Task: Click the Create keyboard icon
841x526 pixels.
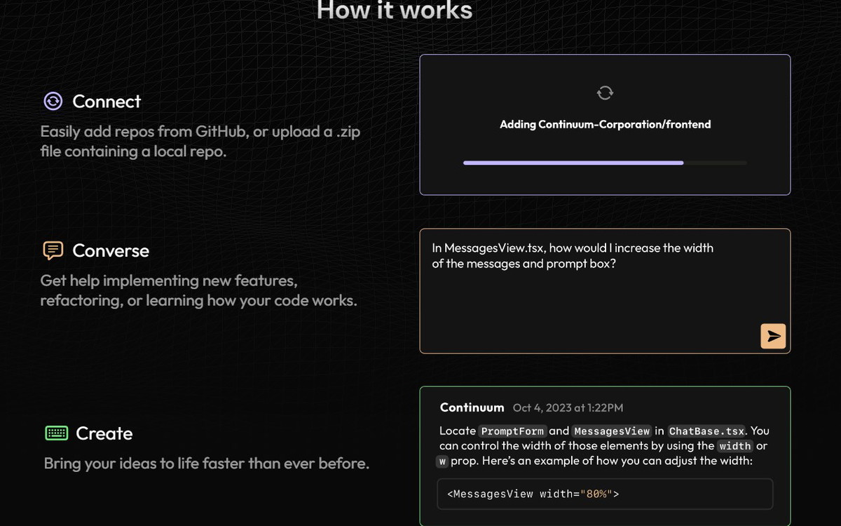Action: click(56, 433)
